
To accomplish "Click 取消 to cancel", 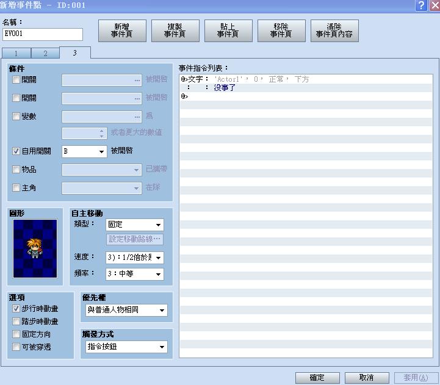I will click(x=367, y=378).
